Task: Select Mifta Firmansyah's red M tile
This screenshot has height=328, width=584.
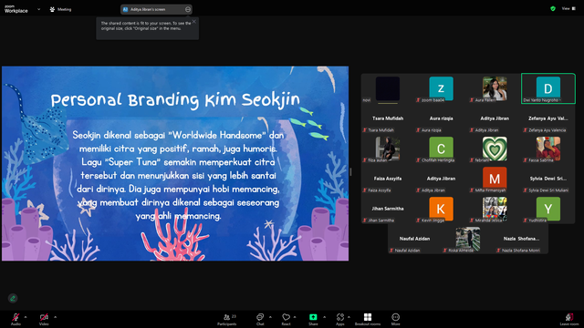Action: coord(495,179)
